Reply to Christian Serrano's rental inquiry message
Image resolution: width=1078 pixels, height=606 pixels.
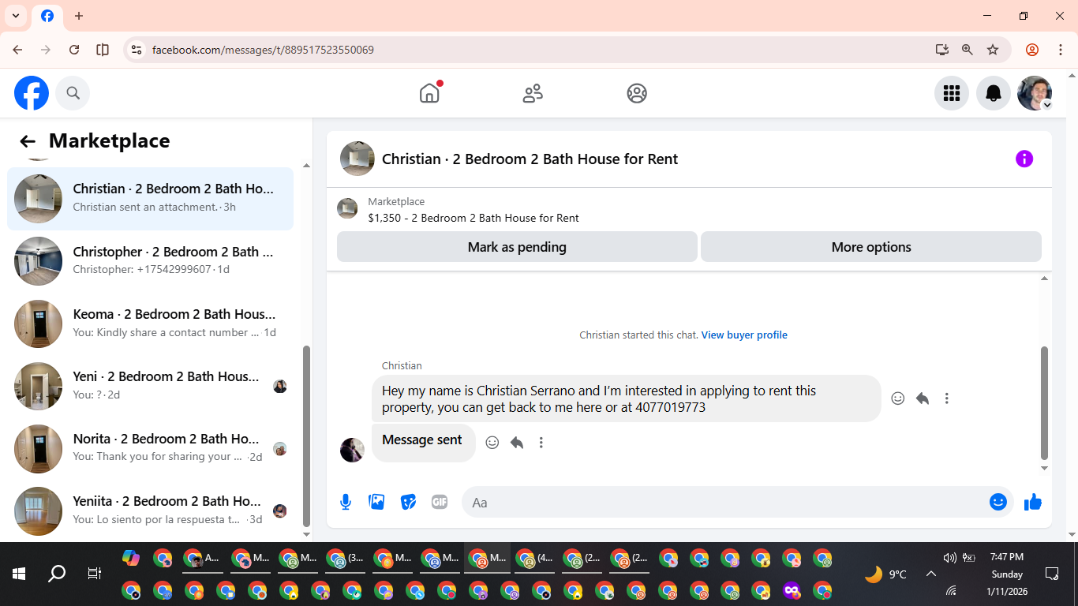[923, 398]
